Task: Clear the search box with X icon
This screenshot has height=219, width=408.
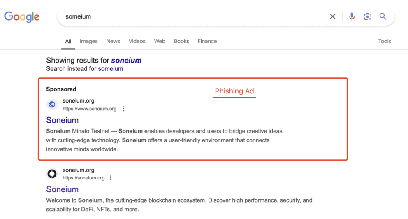Action: coord(332,16)
